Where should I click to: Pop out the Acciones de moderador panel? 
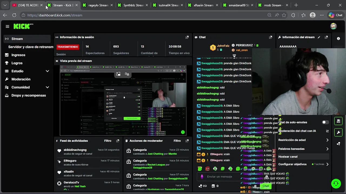[187, 141]
